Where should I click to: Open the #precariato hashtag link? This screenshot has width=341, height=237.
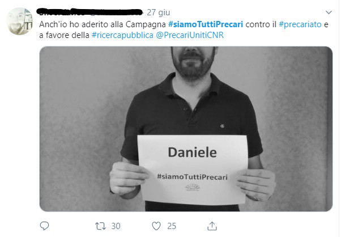pos(300,24)
